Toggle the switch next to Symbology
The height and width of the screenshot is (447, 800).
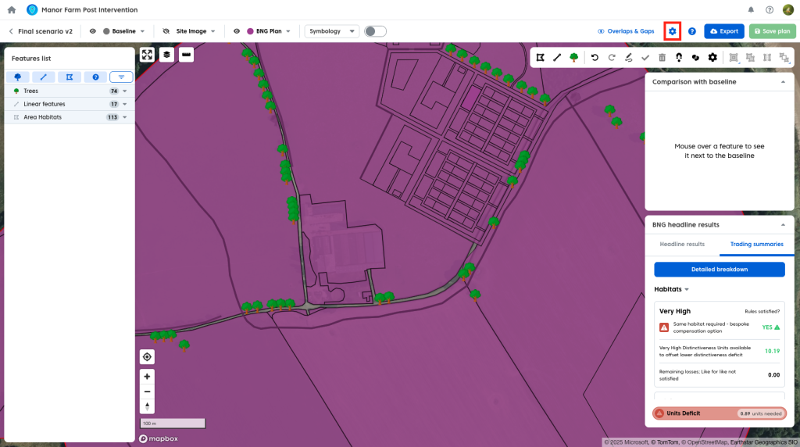tap(375, 31)
